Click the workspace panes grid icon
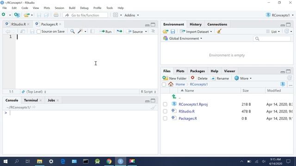The height and width of the screenshot is (166, 296). click(116, 15)
